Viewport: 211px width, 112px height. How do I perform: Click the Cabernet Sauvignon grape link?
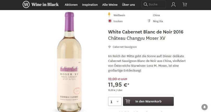(x=125, y=47)
